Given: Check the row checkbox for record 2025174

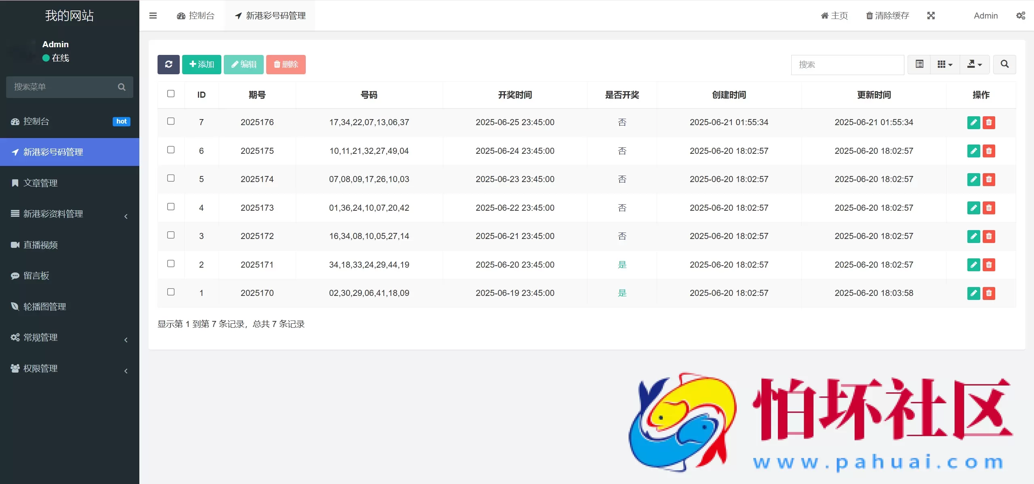Looking at the screenshot, I should [171, 178].
